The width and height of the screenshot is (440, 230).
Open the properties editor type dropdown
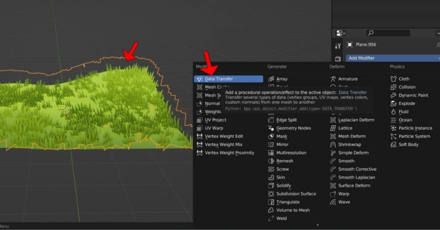point(341,33)
